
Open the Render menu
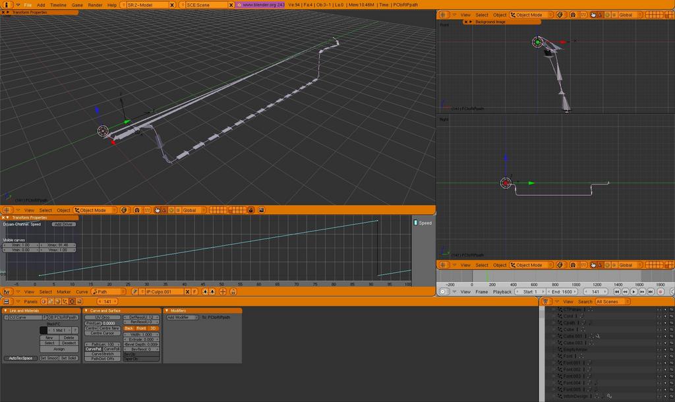[x=95, y=5]
